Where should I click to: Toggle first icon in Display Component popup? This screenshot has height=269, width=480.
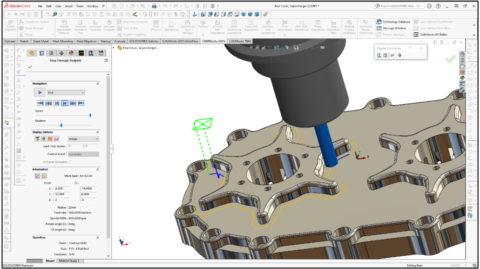379,55
